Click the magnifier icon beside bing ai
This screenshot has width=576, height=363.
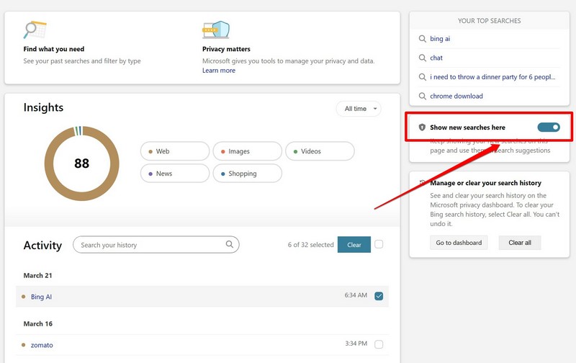tap(423, 39)
